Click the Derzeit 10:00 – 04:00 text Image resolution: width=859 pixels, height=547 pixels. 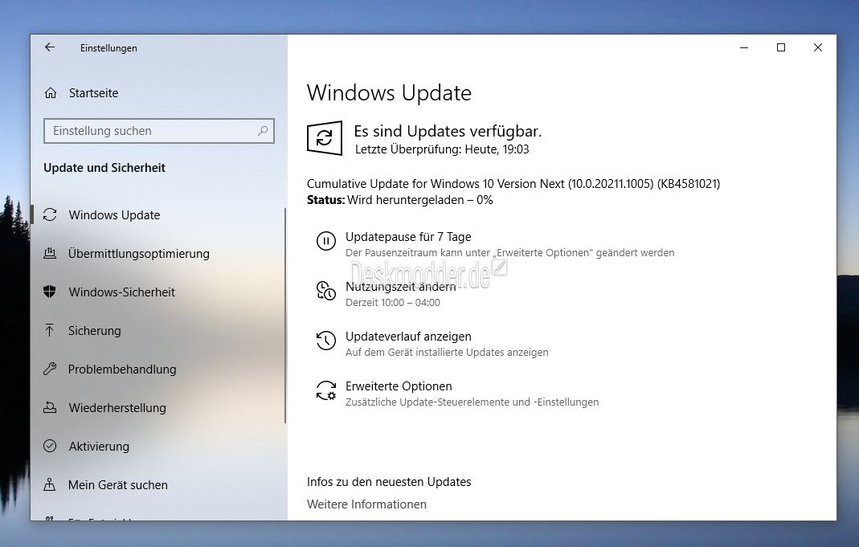[393, 302]
